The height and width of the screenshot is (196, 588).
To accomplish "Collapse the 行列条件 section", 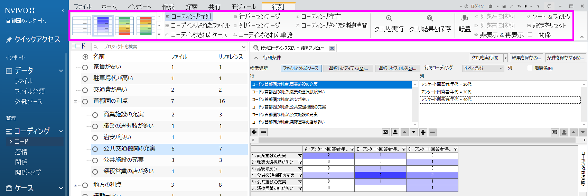I will (x=256, y=58).
